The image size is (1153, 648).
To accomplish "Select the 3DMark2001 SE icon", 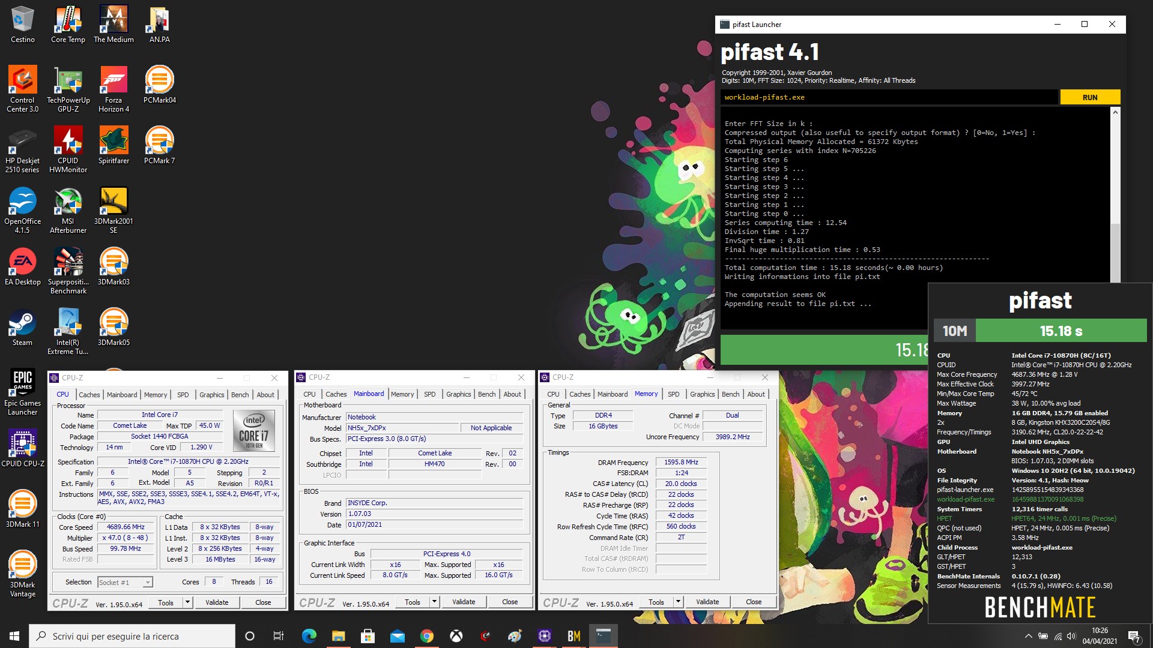I will click(x=113, y=210).
